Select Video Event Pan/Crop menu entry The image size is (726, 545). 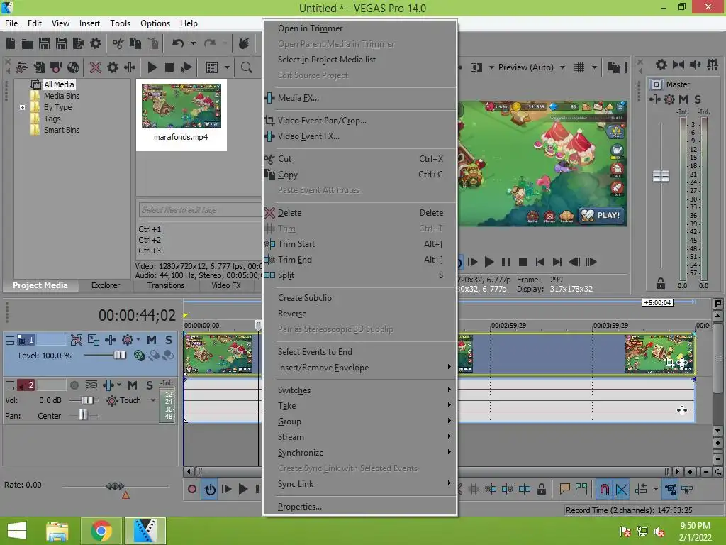pos(359,121)
